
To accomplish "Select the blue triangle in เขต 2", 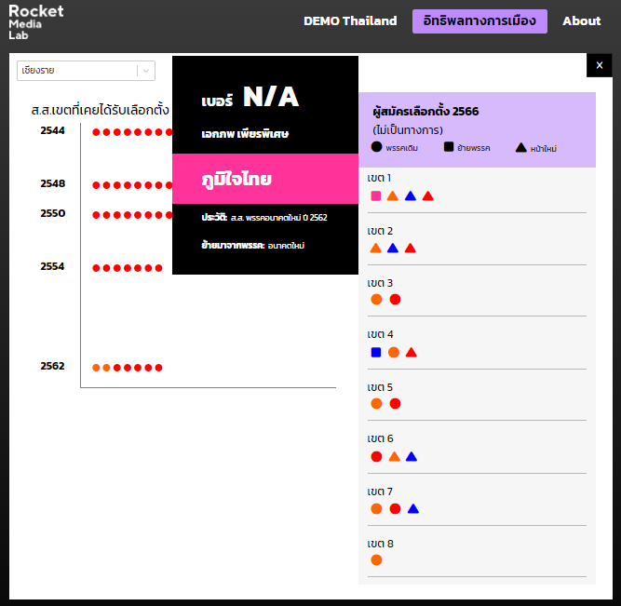I will point(393,249).
